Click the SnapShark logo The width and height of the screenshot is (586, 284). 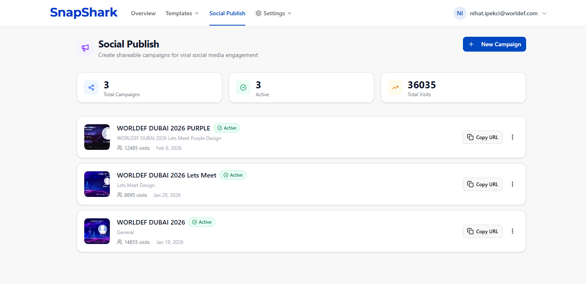tap(84, 13)
